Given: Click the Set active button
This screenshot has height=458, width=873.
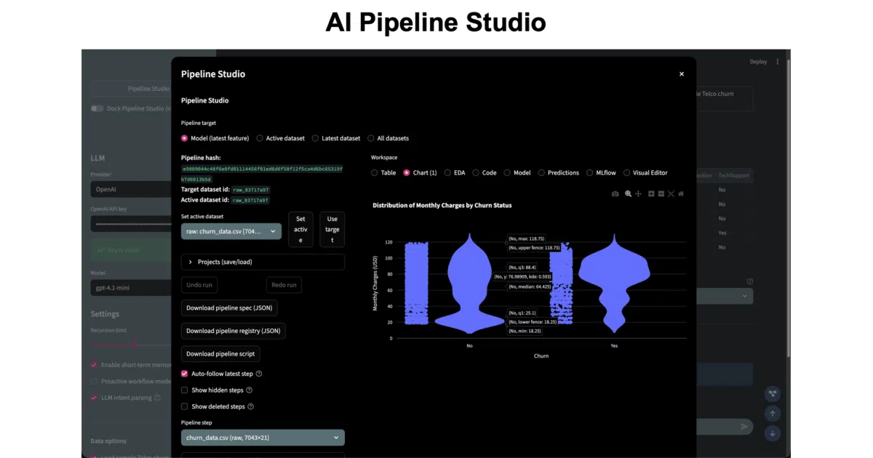Looking at the screenshot, I should [300, 230].
